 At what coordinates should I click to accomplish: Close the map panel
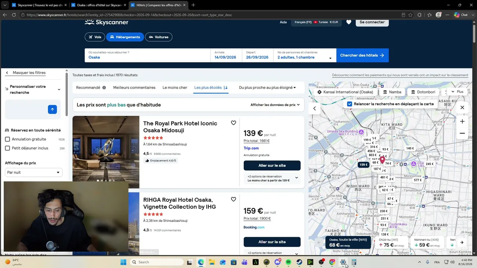coord(462,108)
